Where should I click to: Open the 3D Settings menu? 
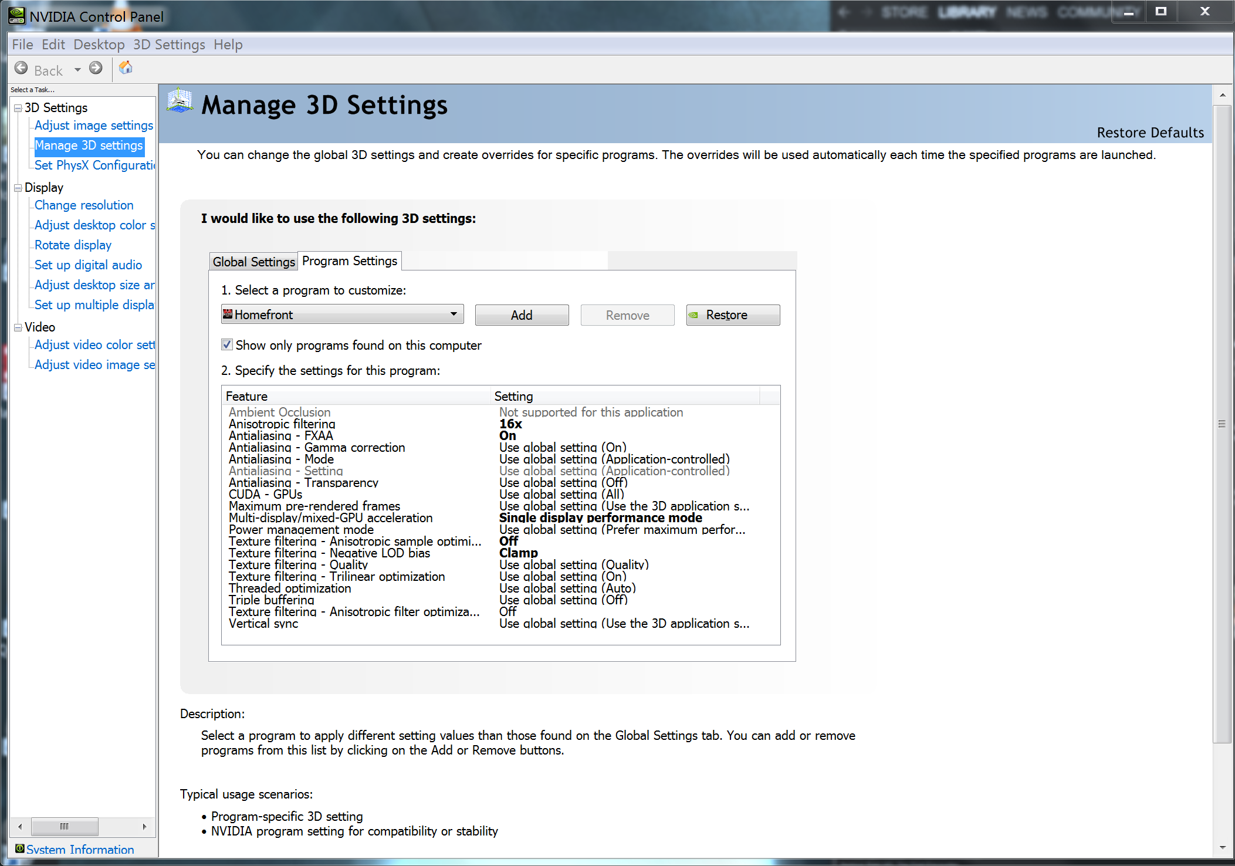pyautogui.click(x=169, y=45)
